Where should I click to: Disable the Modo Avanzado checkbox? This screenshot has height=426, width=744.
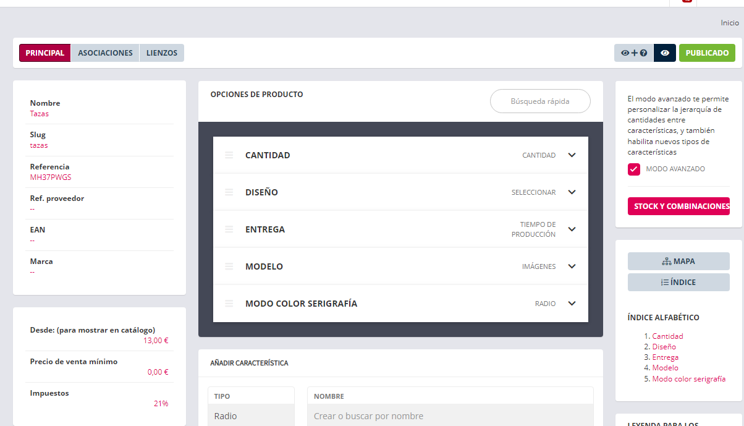633,169
